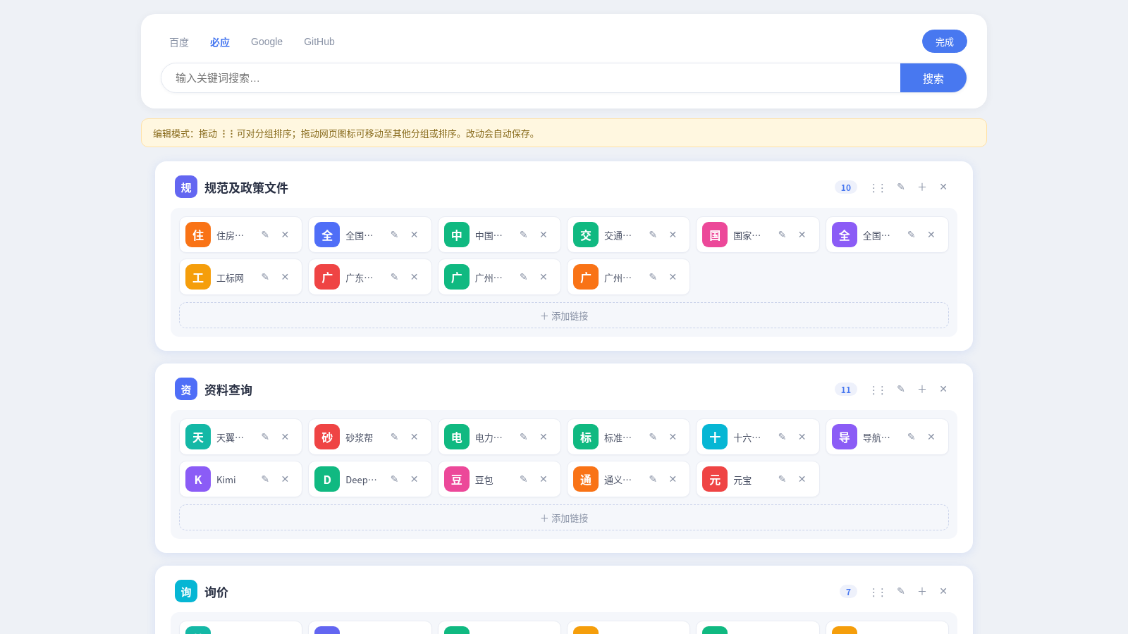Delete the Kimi link card

click(285, 479)
